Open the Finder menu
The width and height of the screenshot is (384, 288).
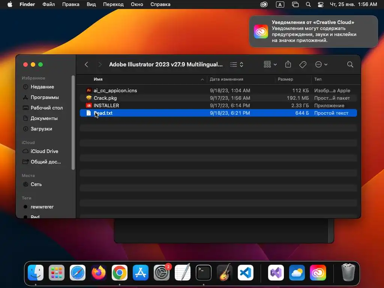pyautogui.click(x=27, y=4)
